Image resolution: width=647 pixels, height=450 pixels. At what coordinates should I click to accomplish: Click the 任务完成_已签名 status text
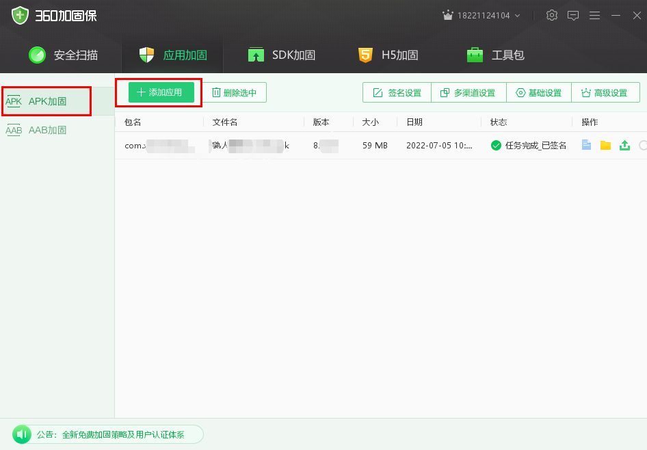coord(536,145)
